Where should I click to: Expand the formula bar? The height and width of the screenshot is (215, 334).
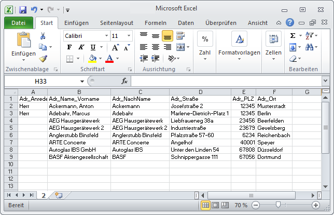325,81
